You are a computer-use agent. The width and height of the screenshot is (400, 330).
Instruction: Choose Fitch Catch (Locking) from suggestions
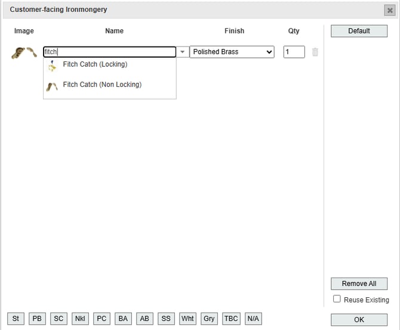coord(95,64)
